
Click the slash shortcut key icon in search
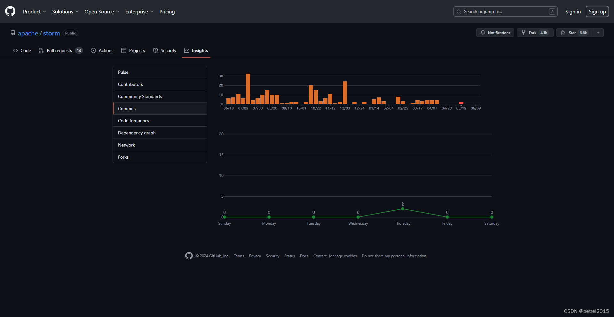552,11
